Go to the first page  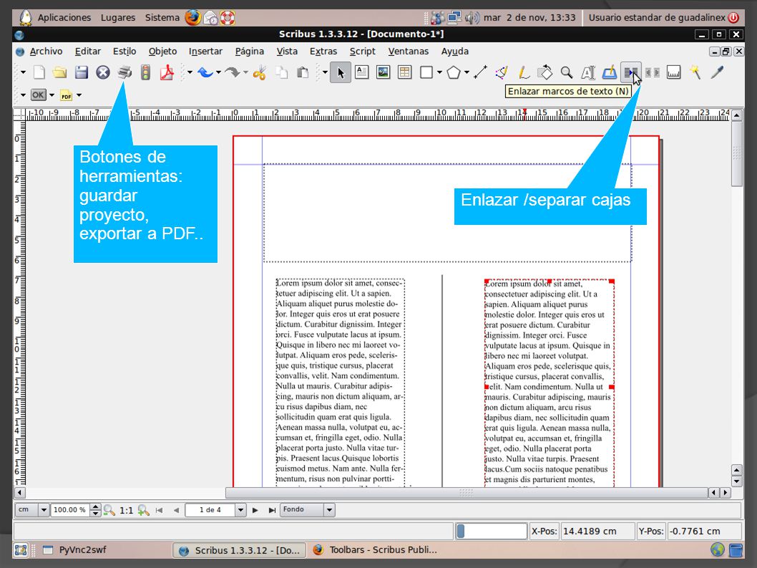click(x=160, y=510)
